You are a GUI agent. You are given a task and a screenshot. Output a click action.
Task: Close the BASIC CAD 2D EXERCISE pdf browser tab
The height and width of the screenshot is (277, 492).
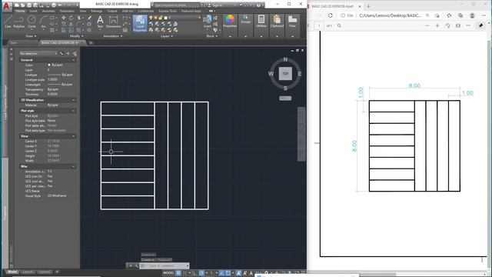[360, 6]
